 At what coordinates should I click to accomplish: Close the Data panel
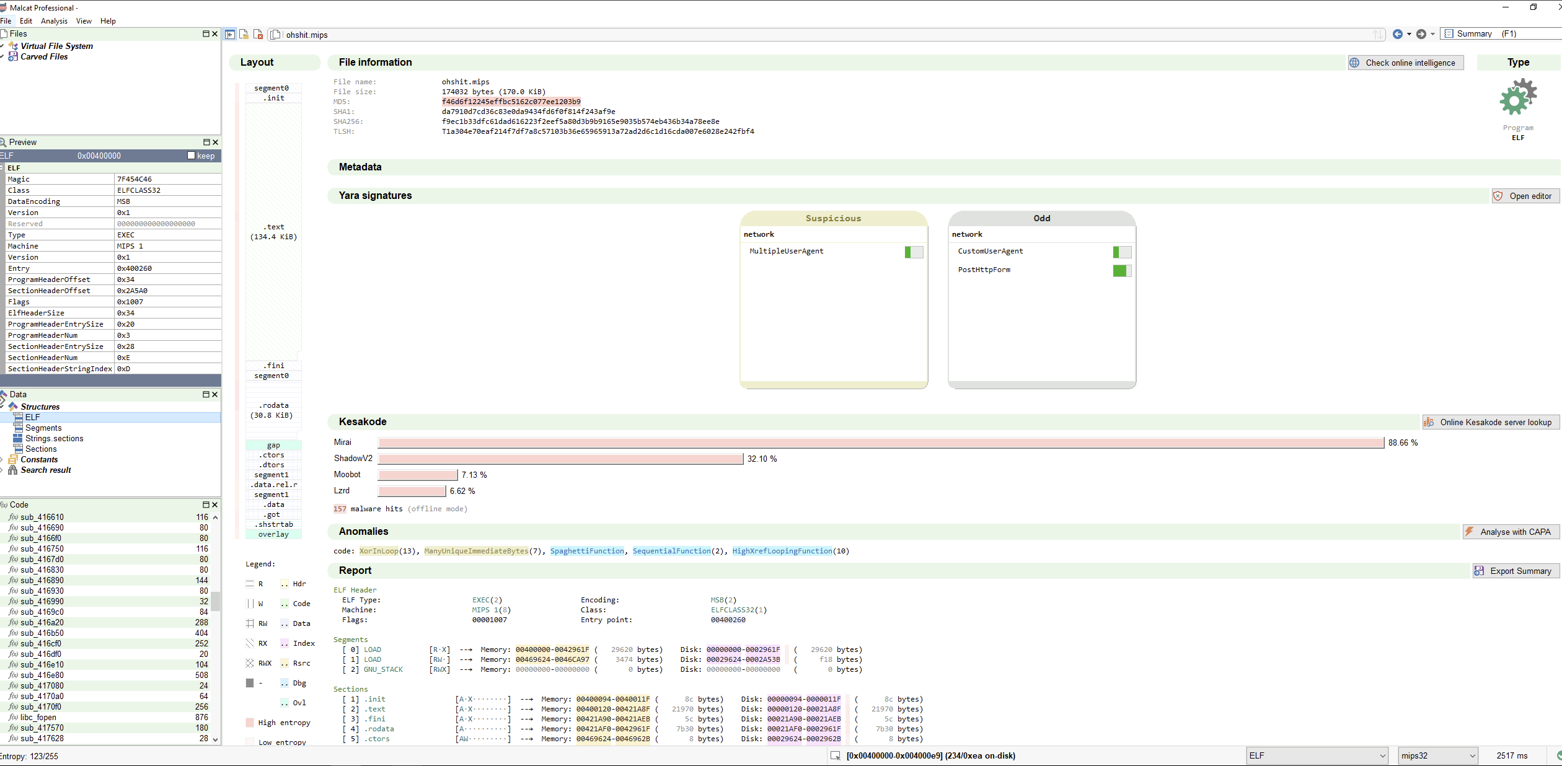[x=215, y=394]
